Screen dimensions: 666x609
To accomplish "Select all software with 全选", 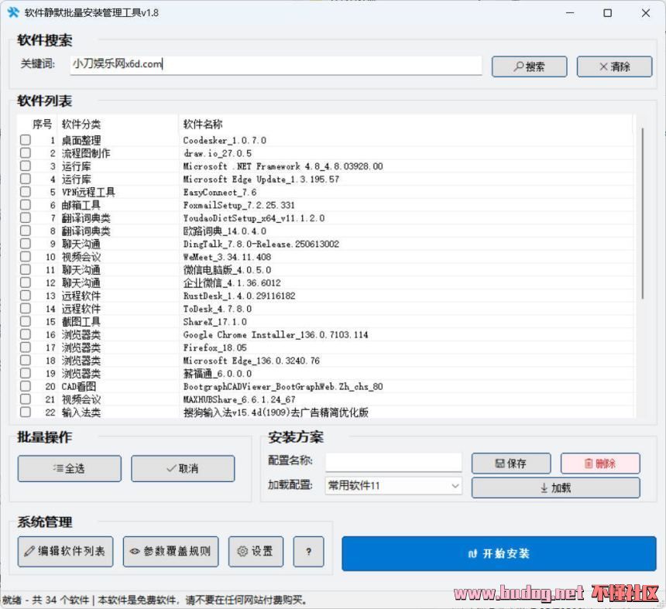I will pos(69,468).
